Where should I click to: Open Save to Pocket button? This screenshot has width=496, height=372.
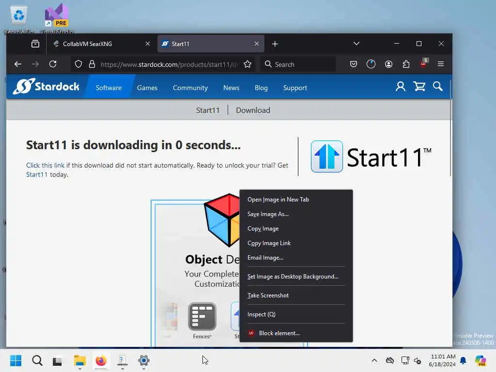click(x=354, y=64)
